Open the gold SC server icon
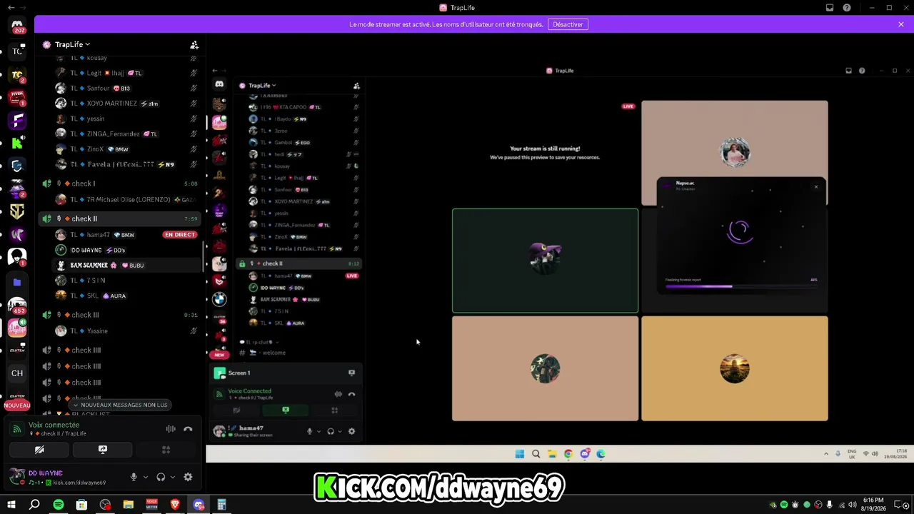 pos(17,211)
